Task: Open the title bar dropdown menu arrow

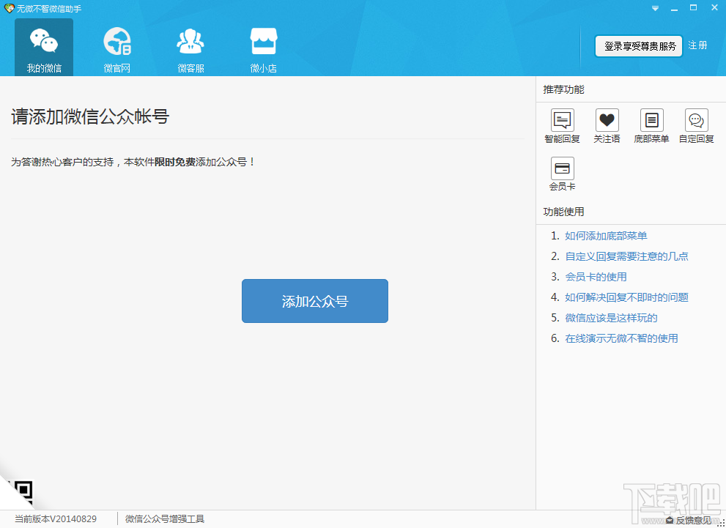Action: (655, 8)
